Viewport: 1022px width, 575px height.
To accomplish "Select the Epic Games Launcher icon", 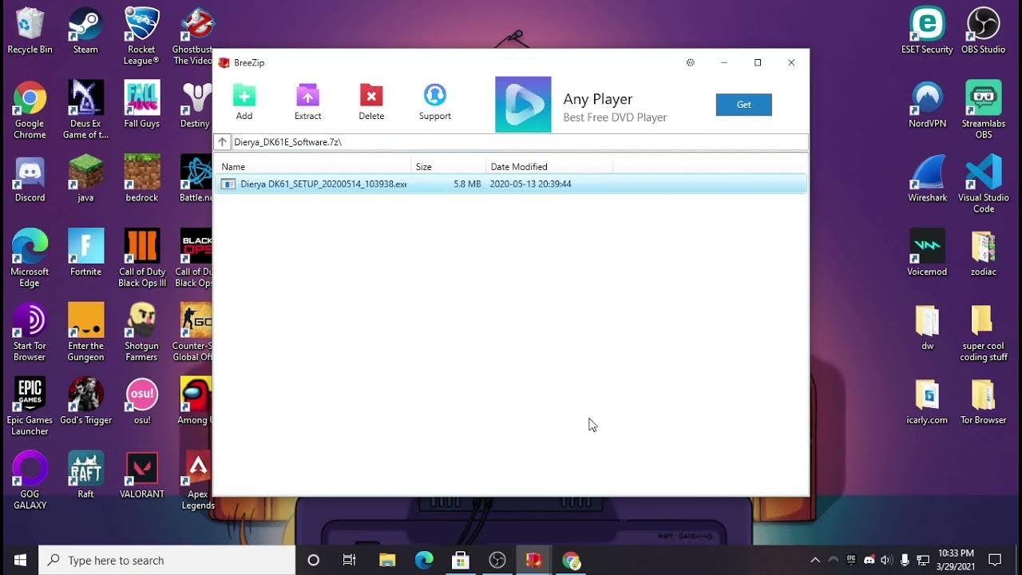I will point(30,406).
